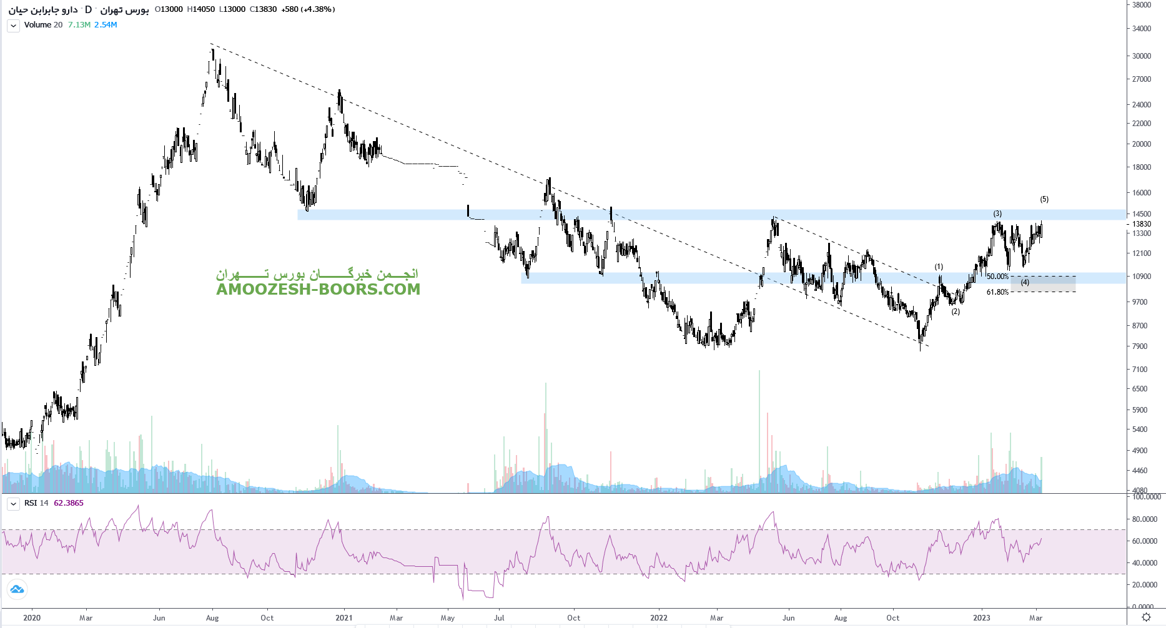
Task: Click the RSI value 62.3865 readout
Action: 69,503
